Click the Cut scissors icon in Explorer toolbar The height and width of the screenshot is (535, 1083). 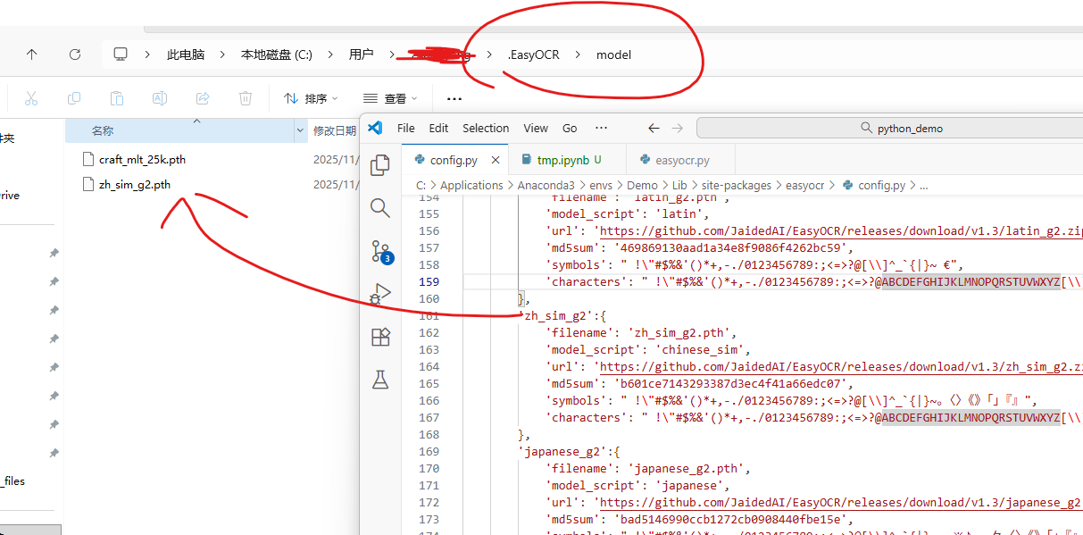click(31, 98)
